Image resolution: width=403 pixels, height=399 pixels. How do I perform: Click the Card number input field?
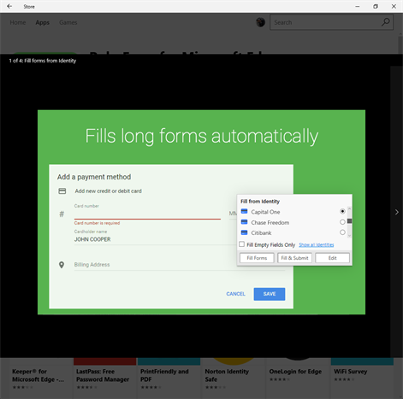[147, 214]
